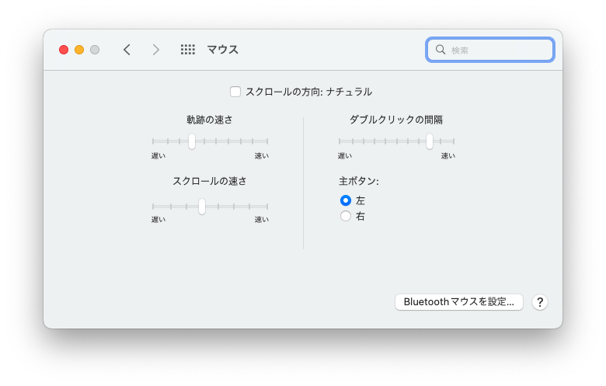Viewport: 606px width, 386px height.
Task: Click 遅い label under スクロールの速さ
Action: [x=158, y=220]
